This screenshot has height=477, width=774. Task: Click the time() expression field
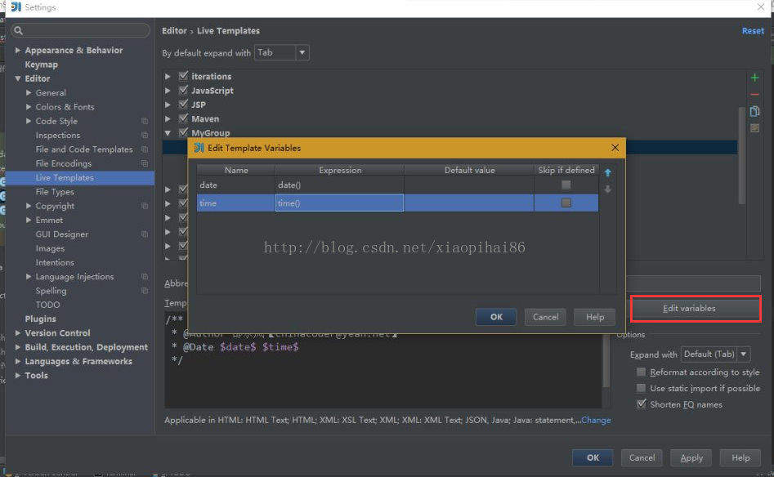[339, 203]
